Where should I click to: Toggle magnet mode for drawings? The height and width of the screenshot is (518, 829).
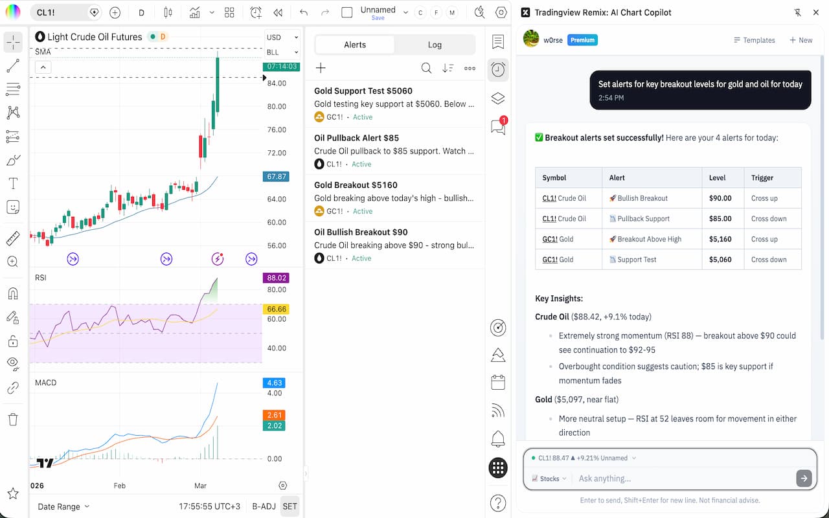click(x=13, y=293)
